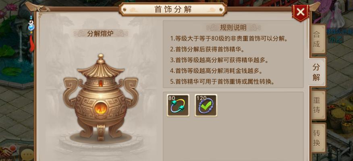Select the 分解 tab

pyautogui.click(x=317, y=72)
